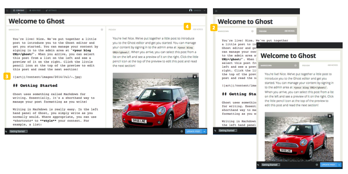Delete the car image in wide editor preview
The height and width of the screenshot is (174, 348).
tap(195, 76)
